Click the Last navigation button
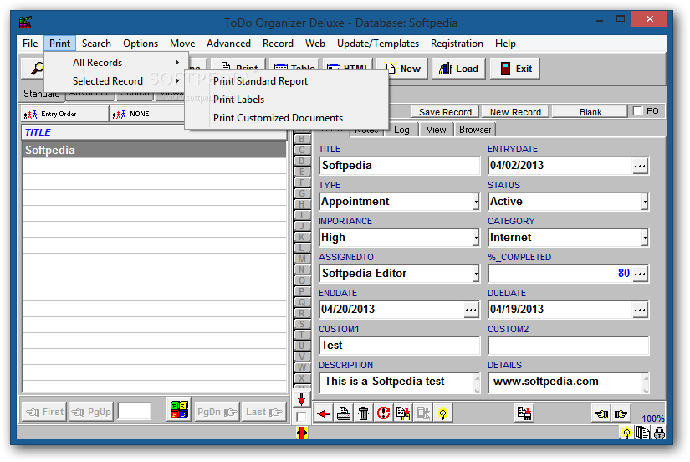Image resolution: width=690 pixels, height=462 pixels. click(x=263, y=413)
